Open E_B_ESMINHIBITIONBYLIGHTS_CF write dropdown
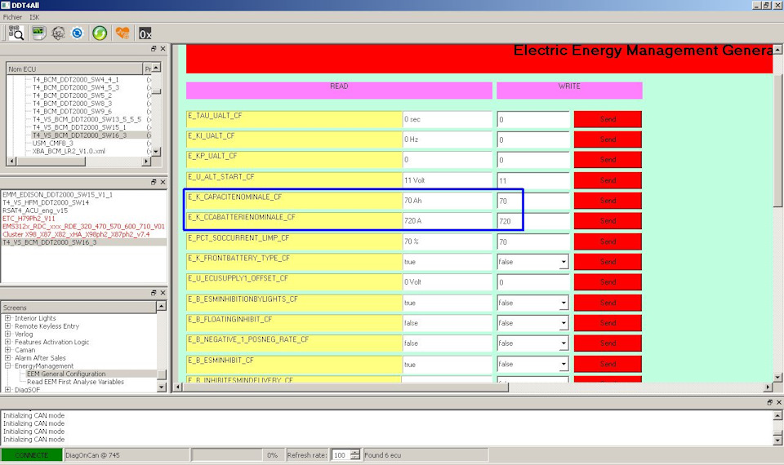Screen dimensions: 784x465 (x=563, y=303)
